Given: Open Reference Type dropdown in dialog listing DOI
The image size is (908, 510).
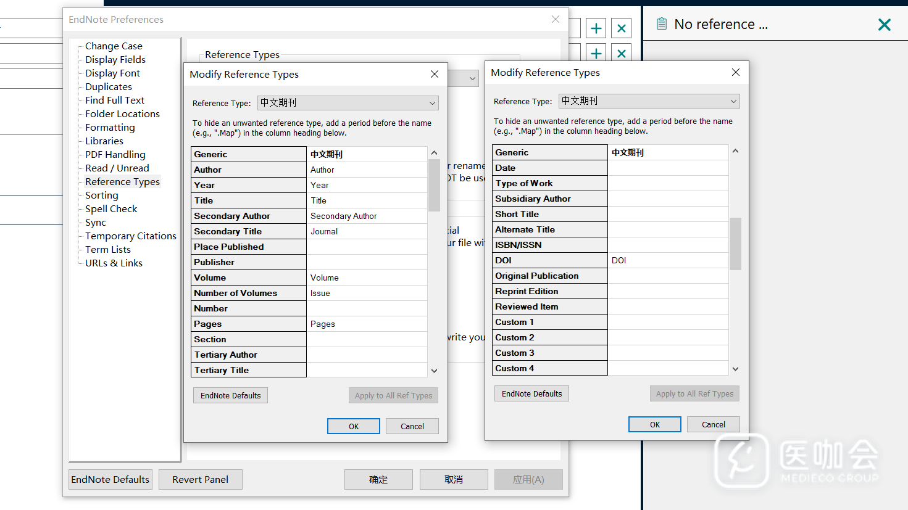Looking at the screenshot, I should pyautogui.click(x=649, y=101).
